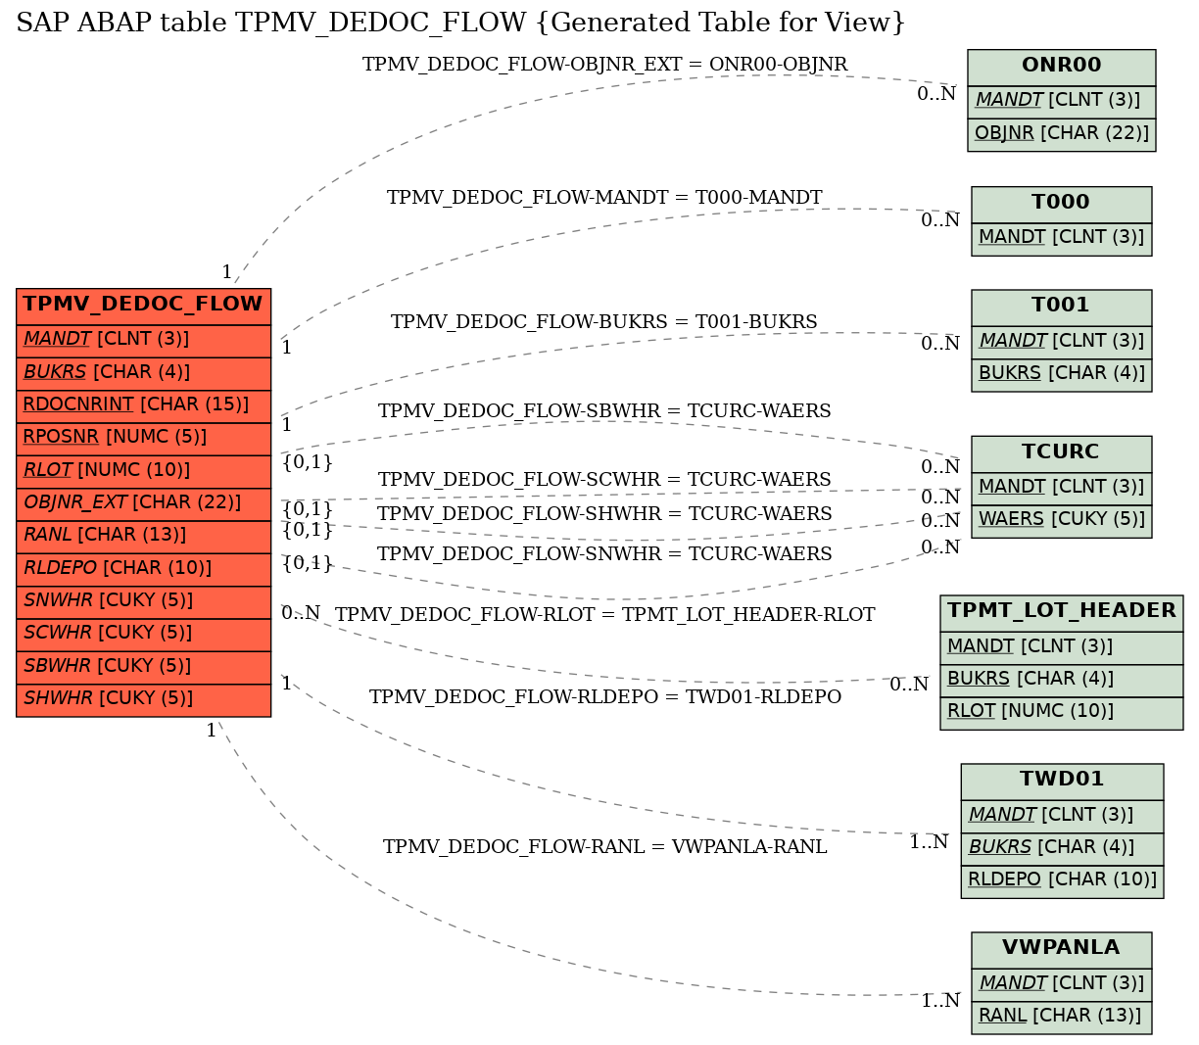Click the SNWHR = TCURC-WAERS relation label
The image size is (1199, 1045).
(604, 554)
